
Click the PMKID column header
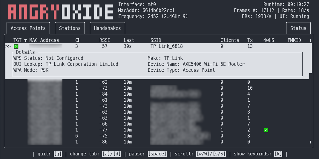click(x=294, y=40)
